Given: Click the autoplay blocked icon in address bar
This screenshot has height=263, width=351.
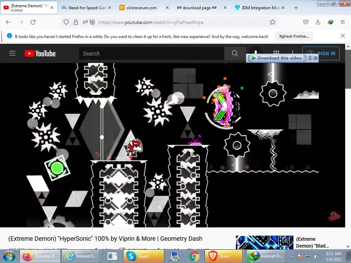Looking at the screenshot, I should [x=92, y=22].
